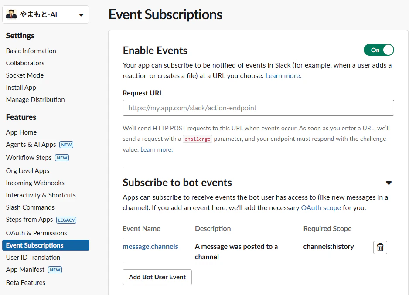Collapse the Subscribe to bot events section

click(389, 183)
